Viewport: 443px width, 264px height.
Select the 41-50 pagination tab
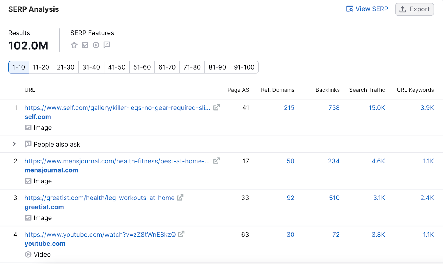(116, 67)
